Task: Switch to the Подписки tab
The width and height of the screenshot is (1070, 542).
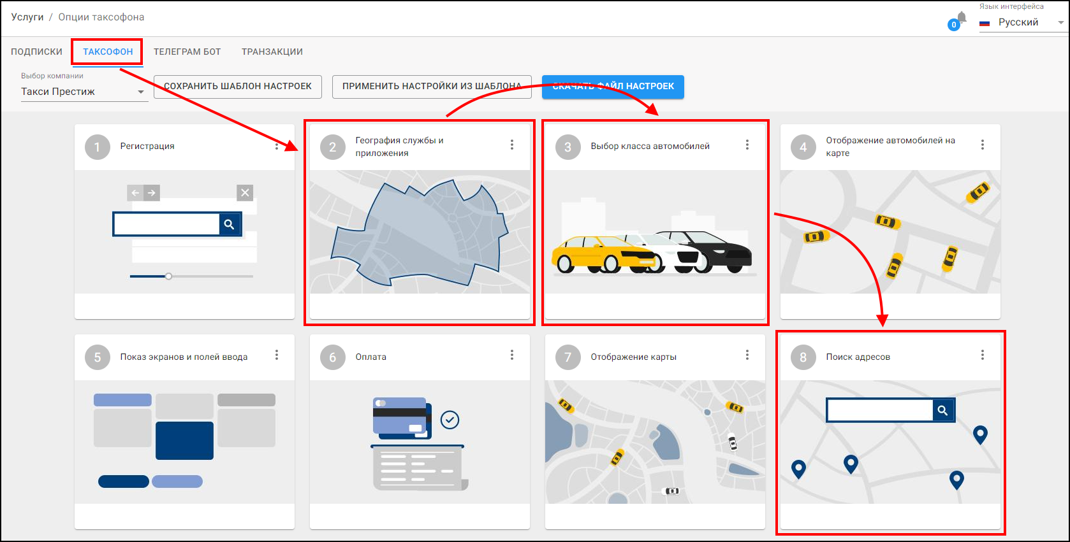Action: tap(36, 52)
